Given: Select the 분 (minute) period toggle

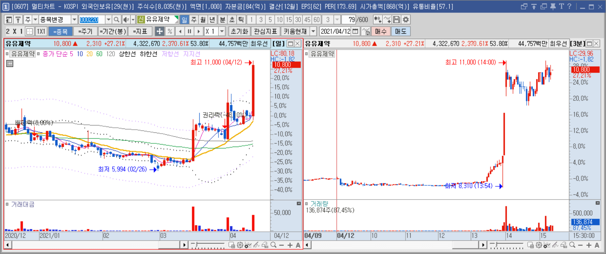Looking at the screenshot, I should point(222,20).
